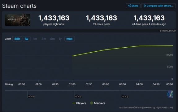Grab the right navigator range handle

pyautogui.click(x=172, y=94)
